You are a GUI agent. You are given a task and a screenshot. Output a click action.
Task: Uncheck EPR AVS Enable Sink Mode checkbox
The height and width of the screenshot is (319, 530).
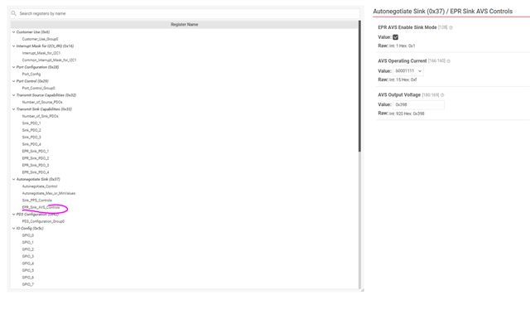396,37
